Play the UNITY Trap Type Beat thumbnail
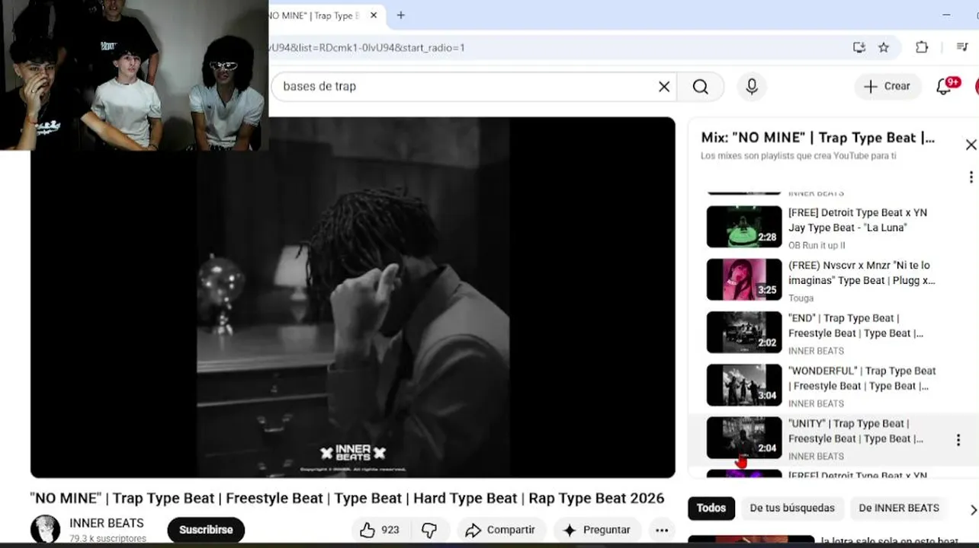 click(744, 438)
